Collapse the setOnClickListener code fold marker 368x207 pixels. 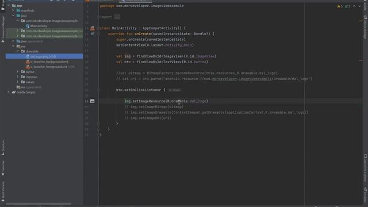[x=98, y=90]
